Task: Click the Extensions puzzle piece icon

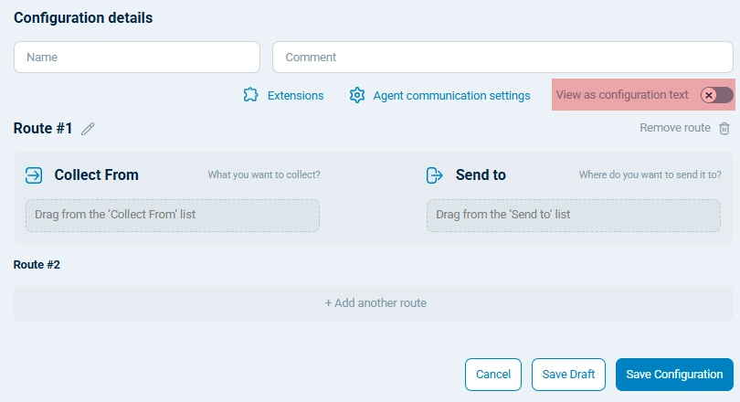Action: pyautogui.click(x=251, y=95)
